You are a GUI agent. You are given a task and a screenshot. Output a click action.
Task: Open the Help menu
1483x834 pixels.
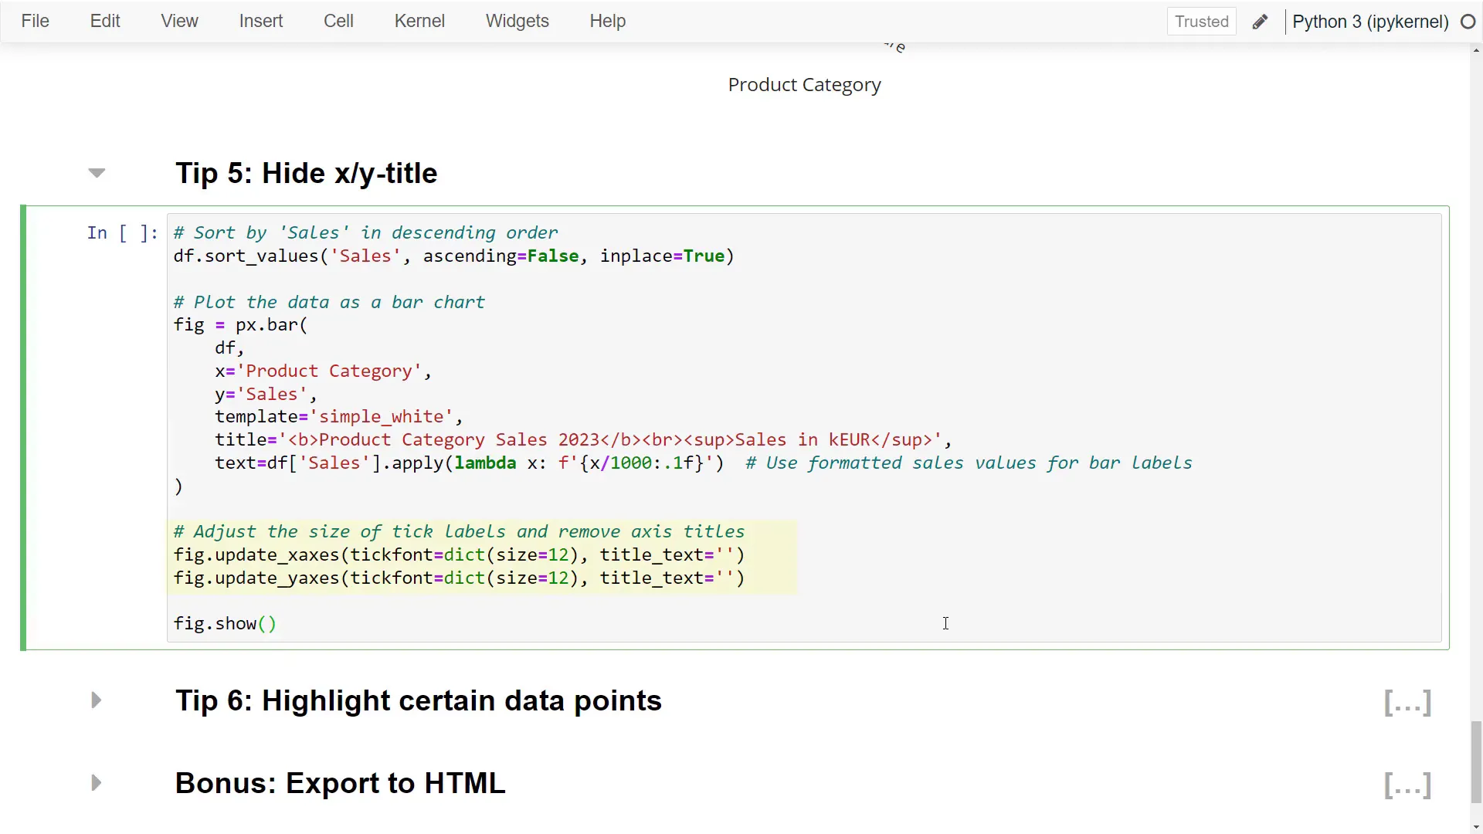[x=607, y=22]
